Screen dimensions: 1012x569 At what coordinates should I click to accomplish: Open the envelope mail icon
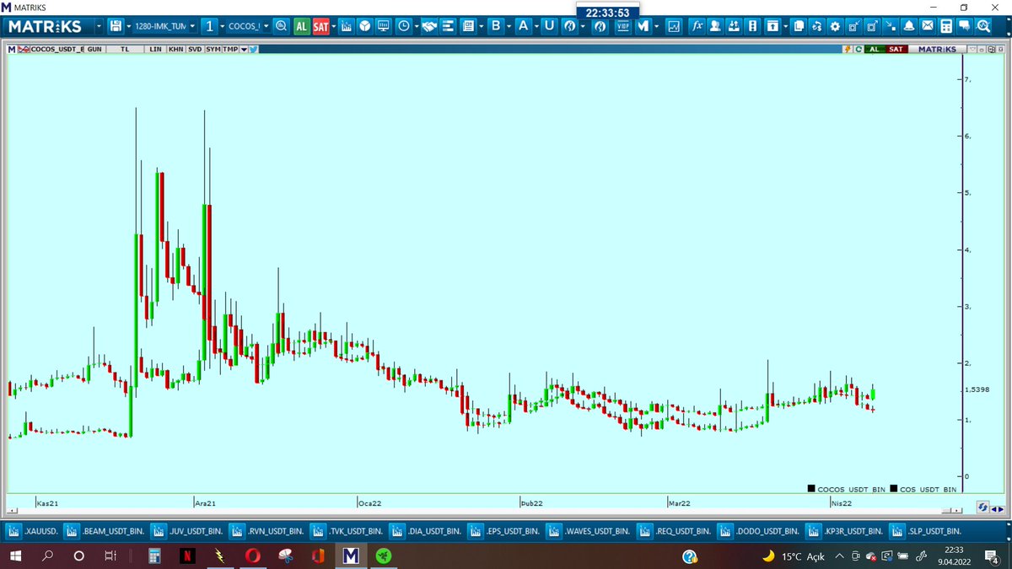(927, 26)
